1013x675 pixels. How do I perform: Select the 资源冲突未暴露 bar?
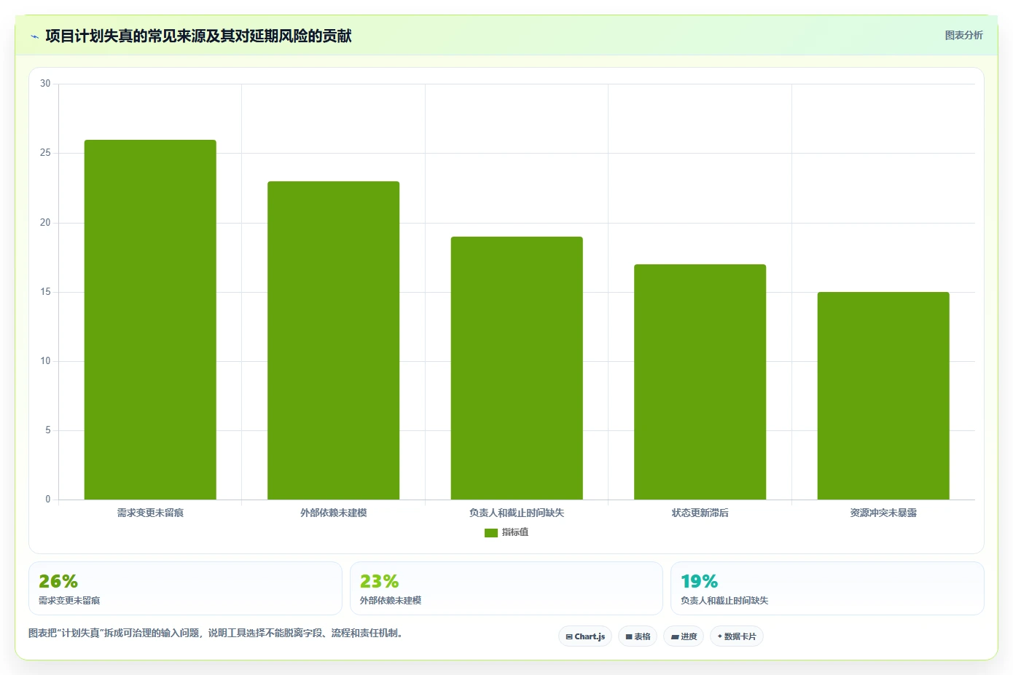click(883, 395)
